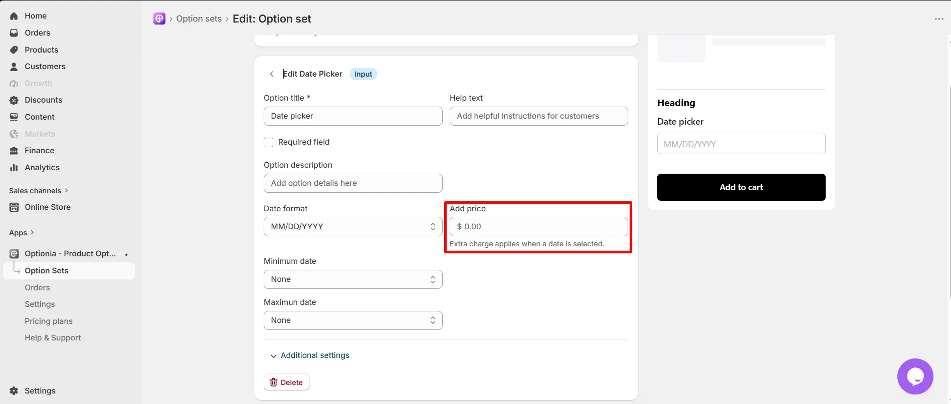Click the Option title input field

353,116
